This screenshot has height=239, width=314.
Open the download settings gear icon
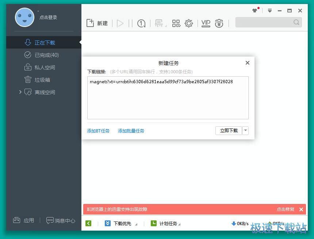(x=189, y=23)
